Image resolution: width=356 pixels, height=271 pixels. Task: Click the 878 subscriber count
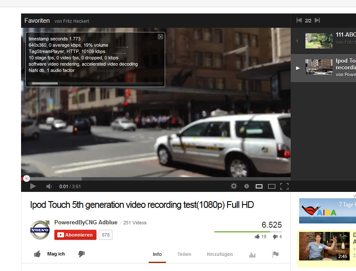pyautogui.click(x=106, y=235)
